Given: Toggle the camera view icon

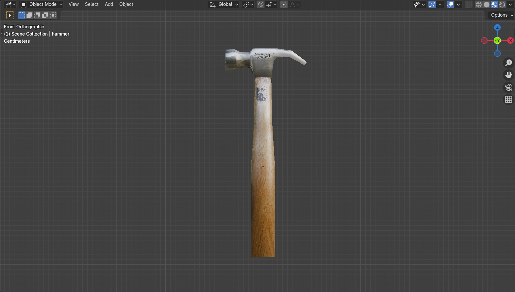Looking at the screenshot, I should (x=508, y=87).
